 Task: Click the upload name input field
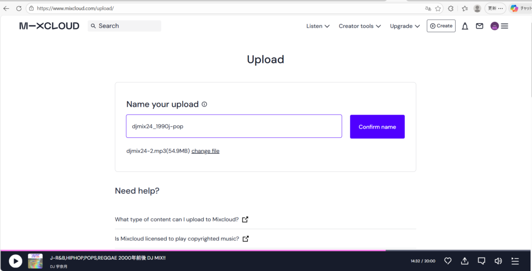(x=234, y=126)
